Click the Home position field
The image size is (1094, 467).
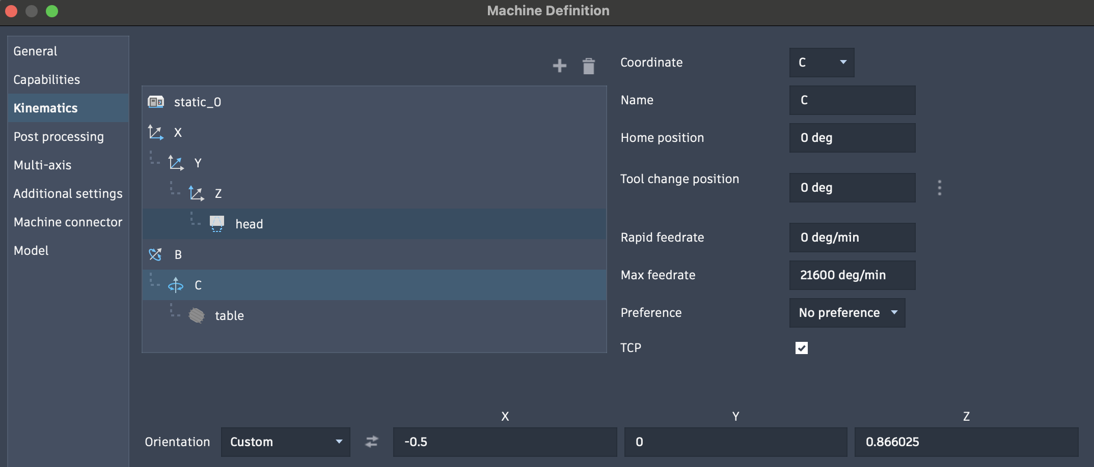click(852, 138)
